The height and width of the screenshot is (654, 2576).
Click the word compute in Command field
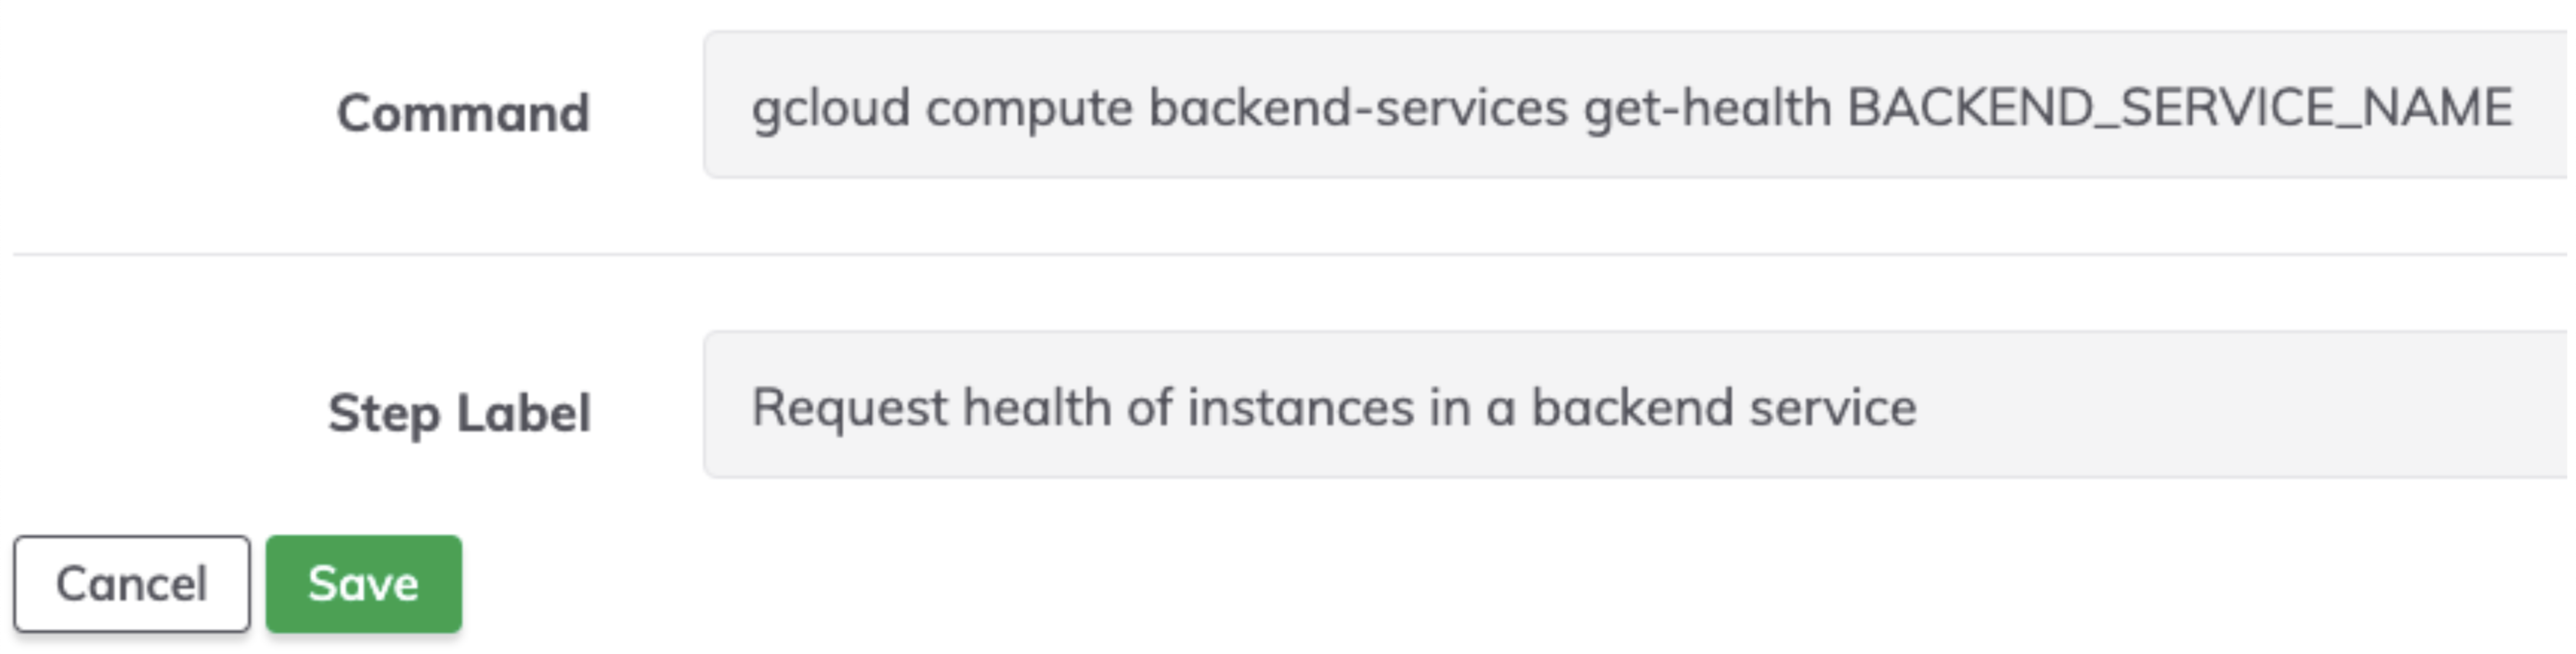1029,110
